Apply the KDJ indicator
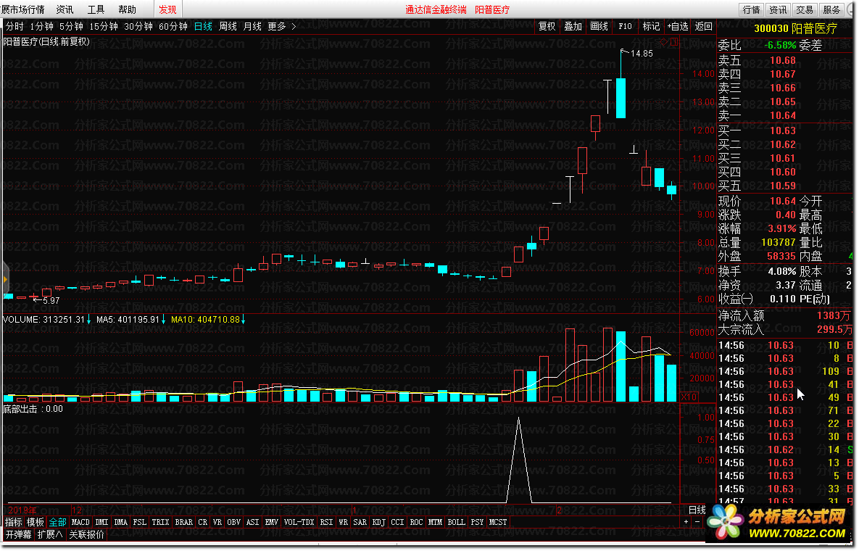 pos(379,522)
